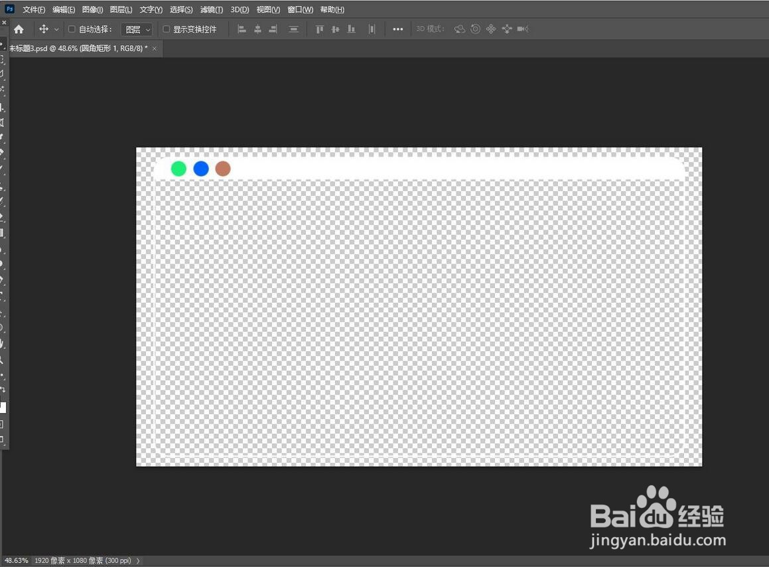The width and height of the screenshot is (769, 567).
Task: Open the 图层 auto-select dropdown
Action: [137, 29]
